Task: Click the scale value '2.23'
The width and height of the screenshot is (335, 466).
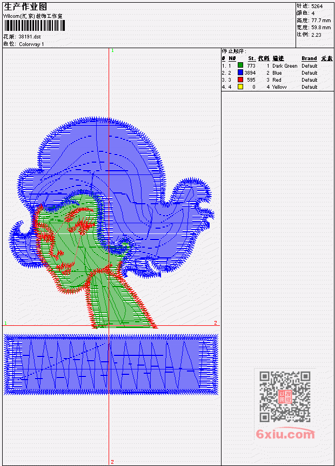Action: pyautogui.click(x=316, y=35)
